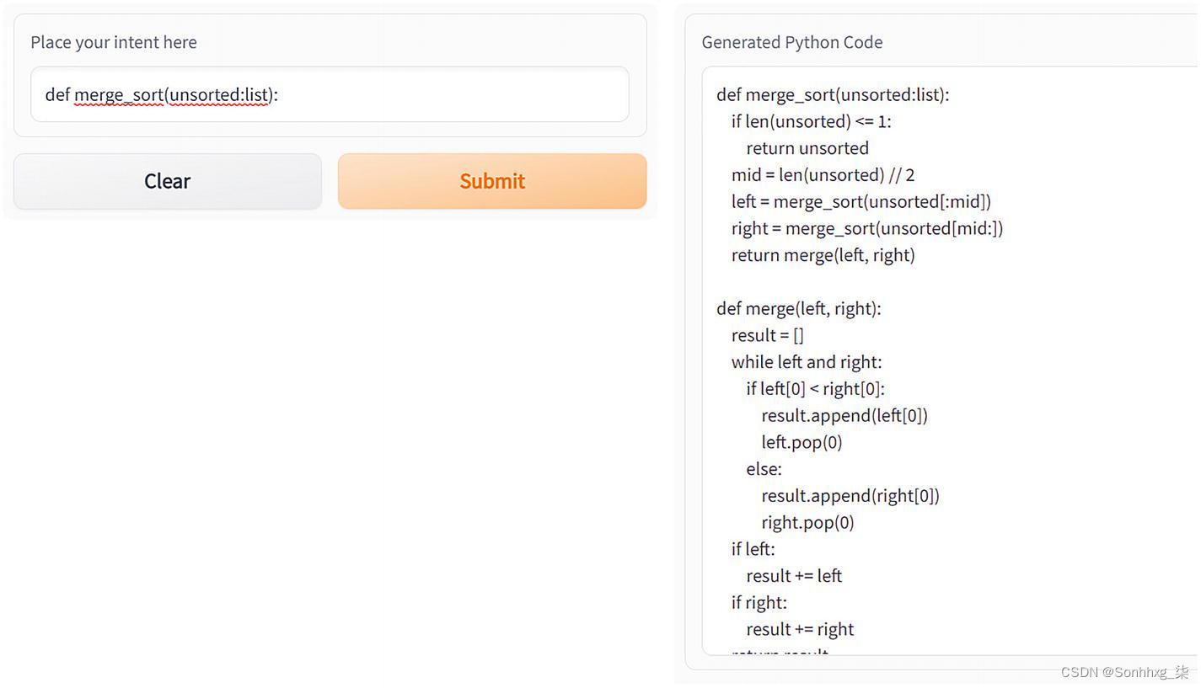Click line 'result = []'

point(767,335)
